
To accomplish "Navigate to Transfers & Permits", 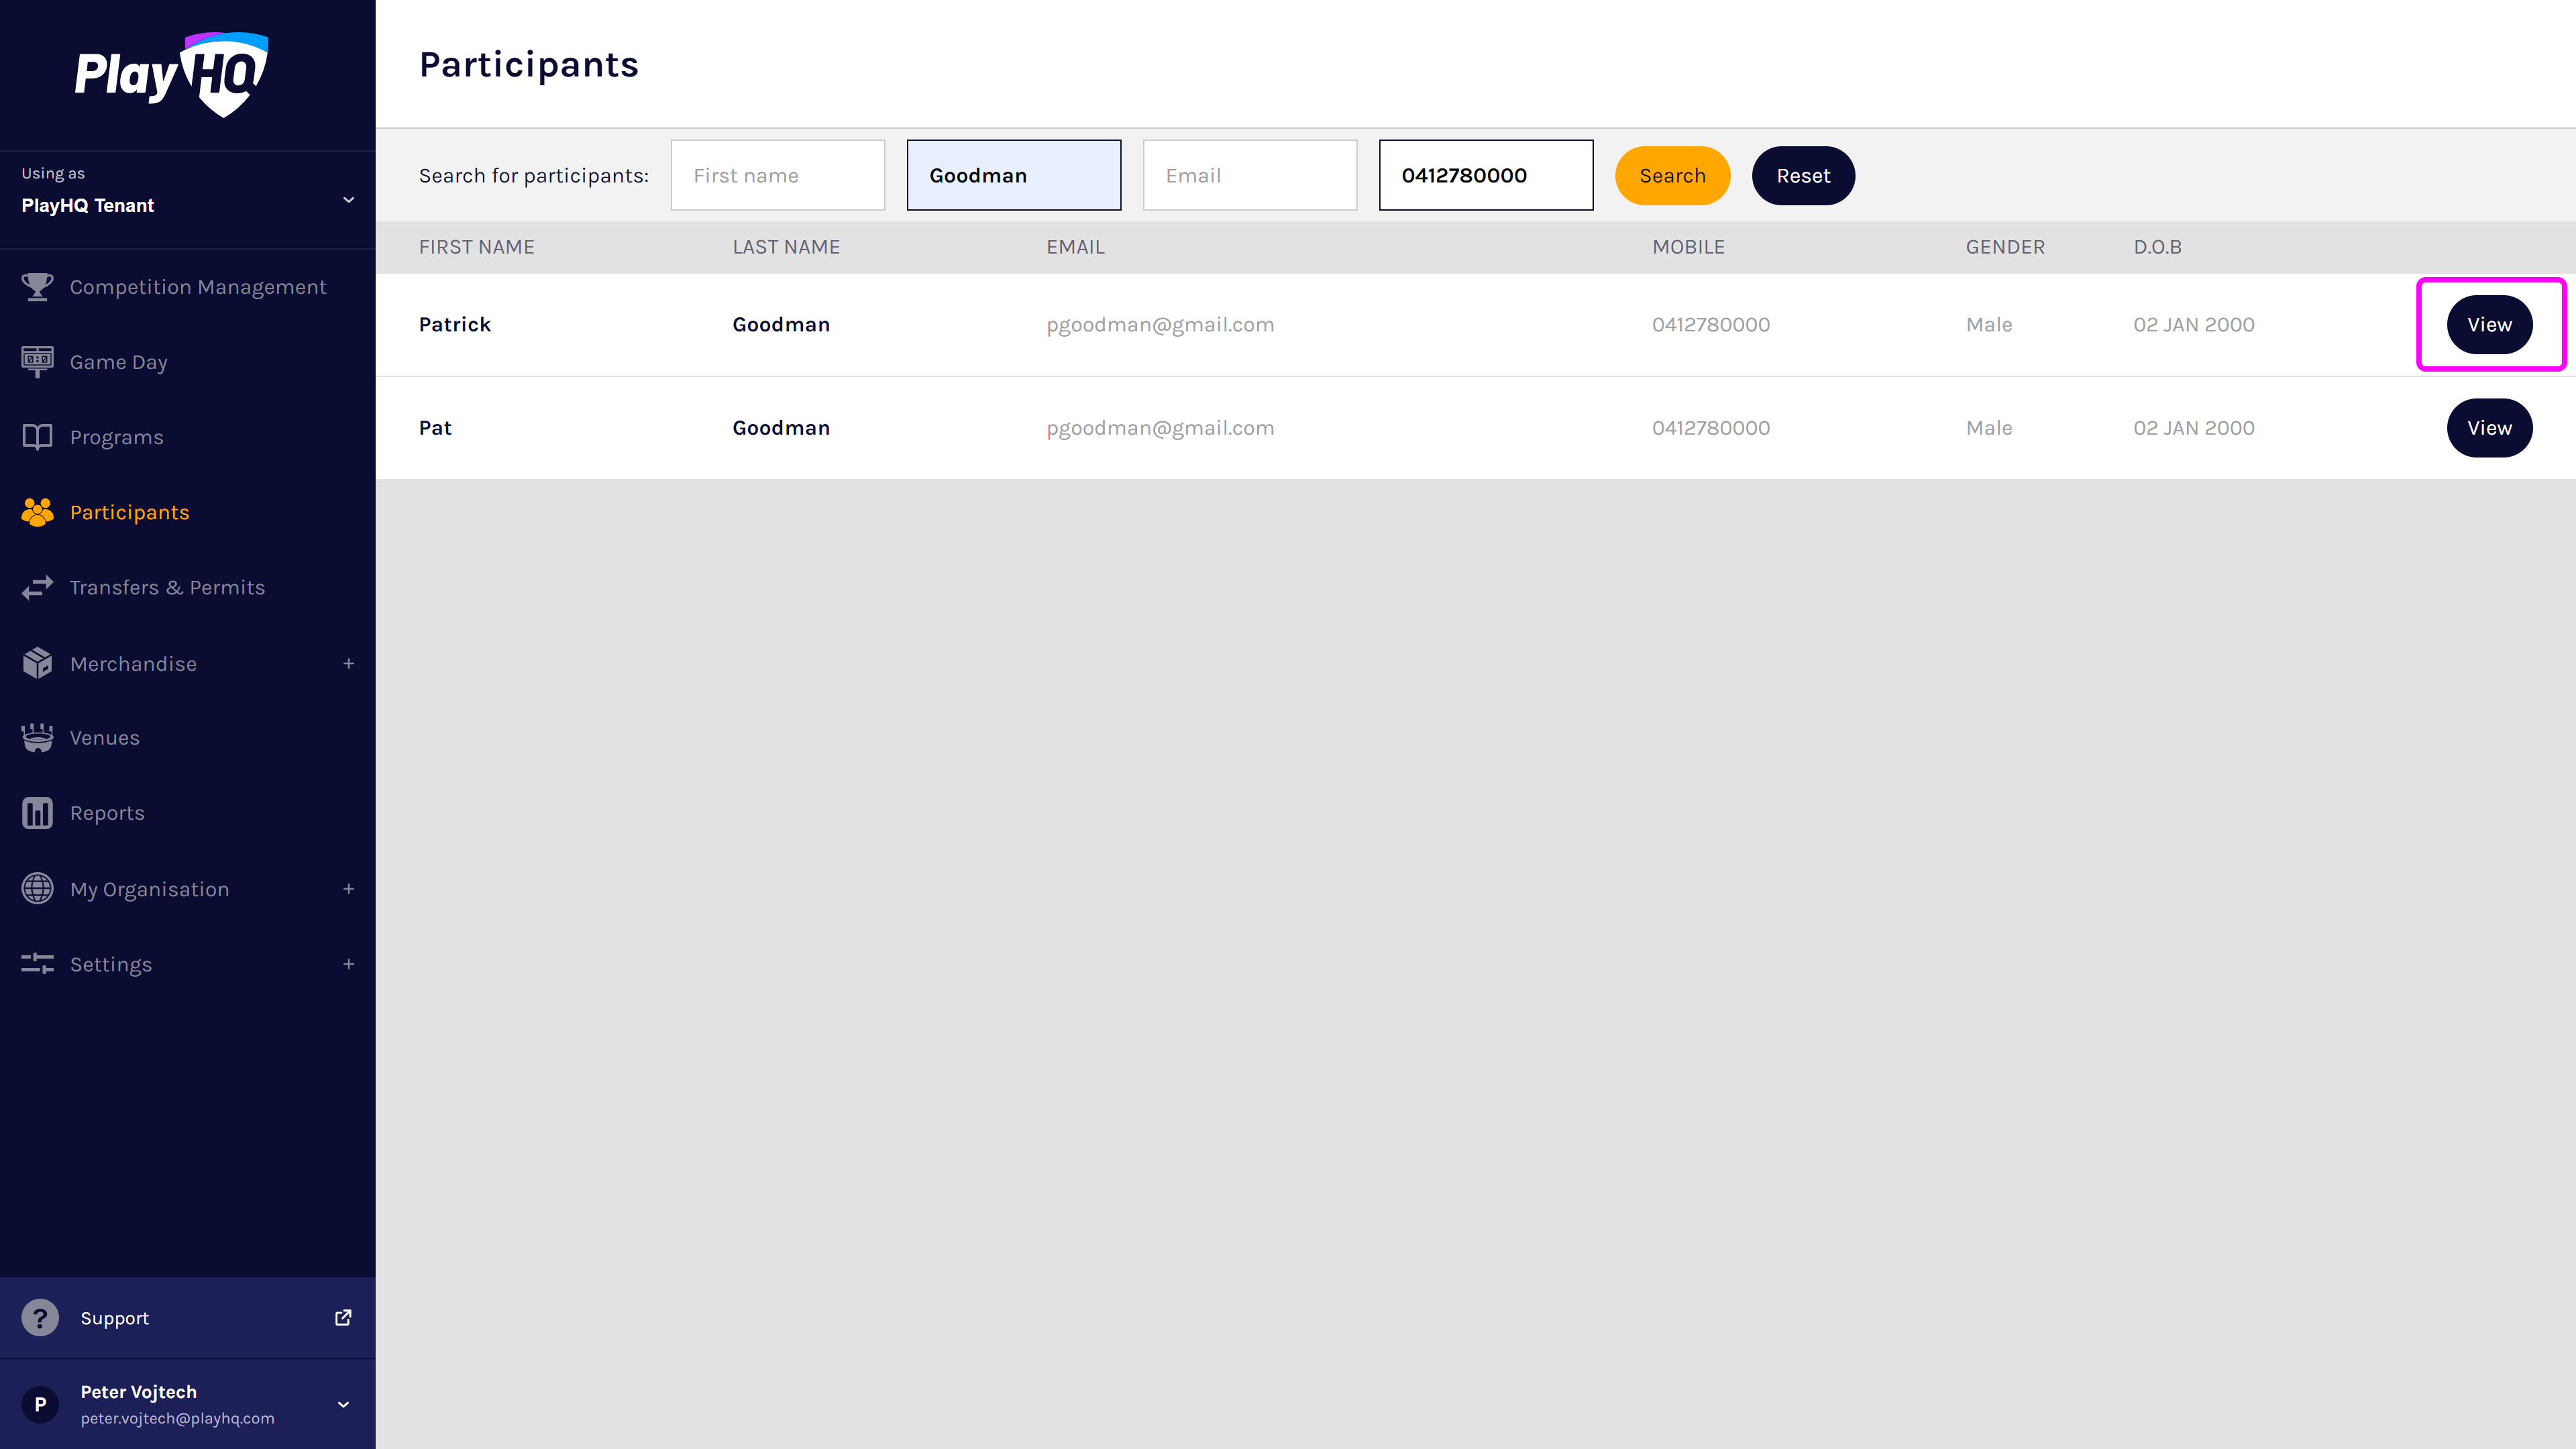I will click(x=167, y=587).
